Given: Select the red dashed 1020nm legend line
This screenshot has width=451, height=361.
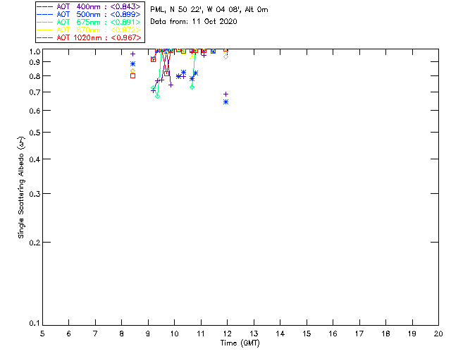Looking at the screenshot, I should 44,37.
